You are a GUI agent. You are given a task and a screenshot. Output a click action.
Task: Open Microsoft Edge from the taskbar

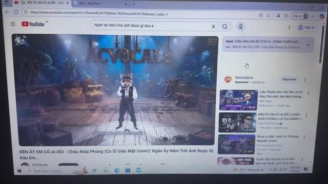(x=117, y=170)
